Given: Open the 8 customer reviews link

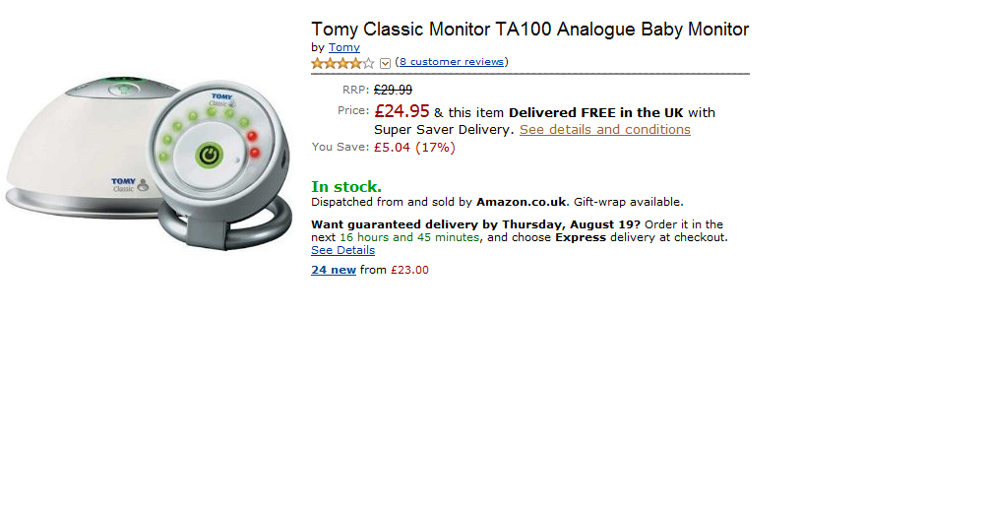Looking at the screenshot, I should click(452, 62).
